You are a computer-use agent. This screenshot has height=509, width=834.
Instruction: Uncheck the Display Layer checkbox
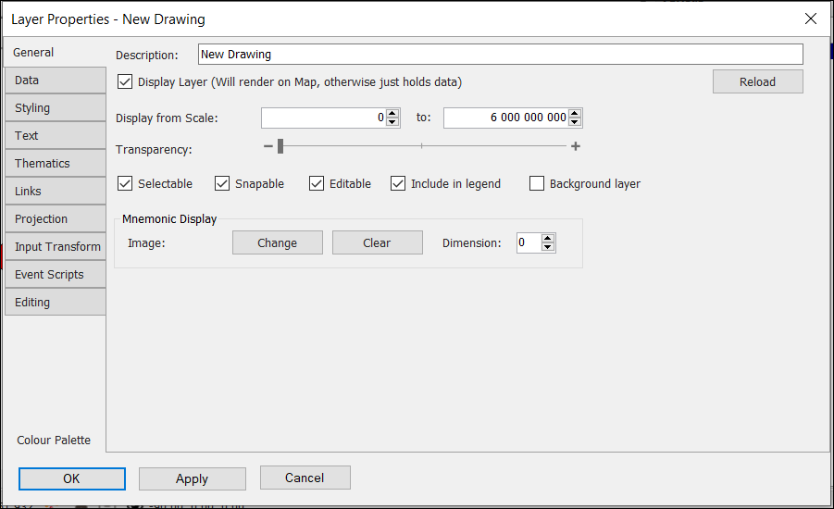(x=125, y=82)
